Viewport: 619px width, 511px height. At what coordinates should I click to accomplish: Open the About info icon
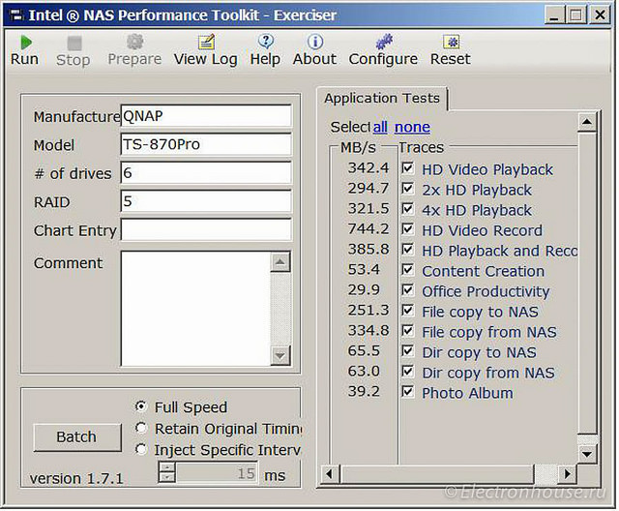click(315, 42)
